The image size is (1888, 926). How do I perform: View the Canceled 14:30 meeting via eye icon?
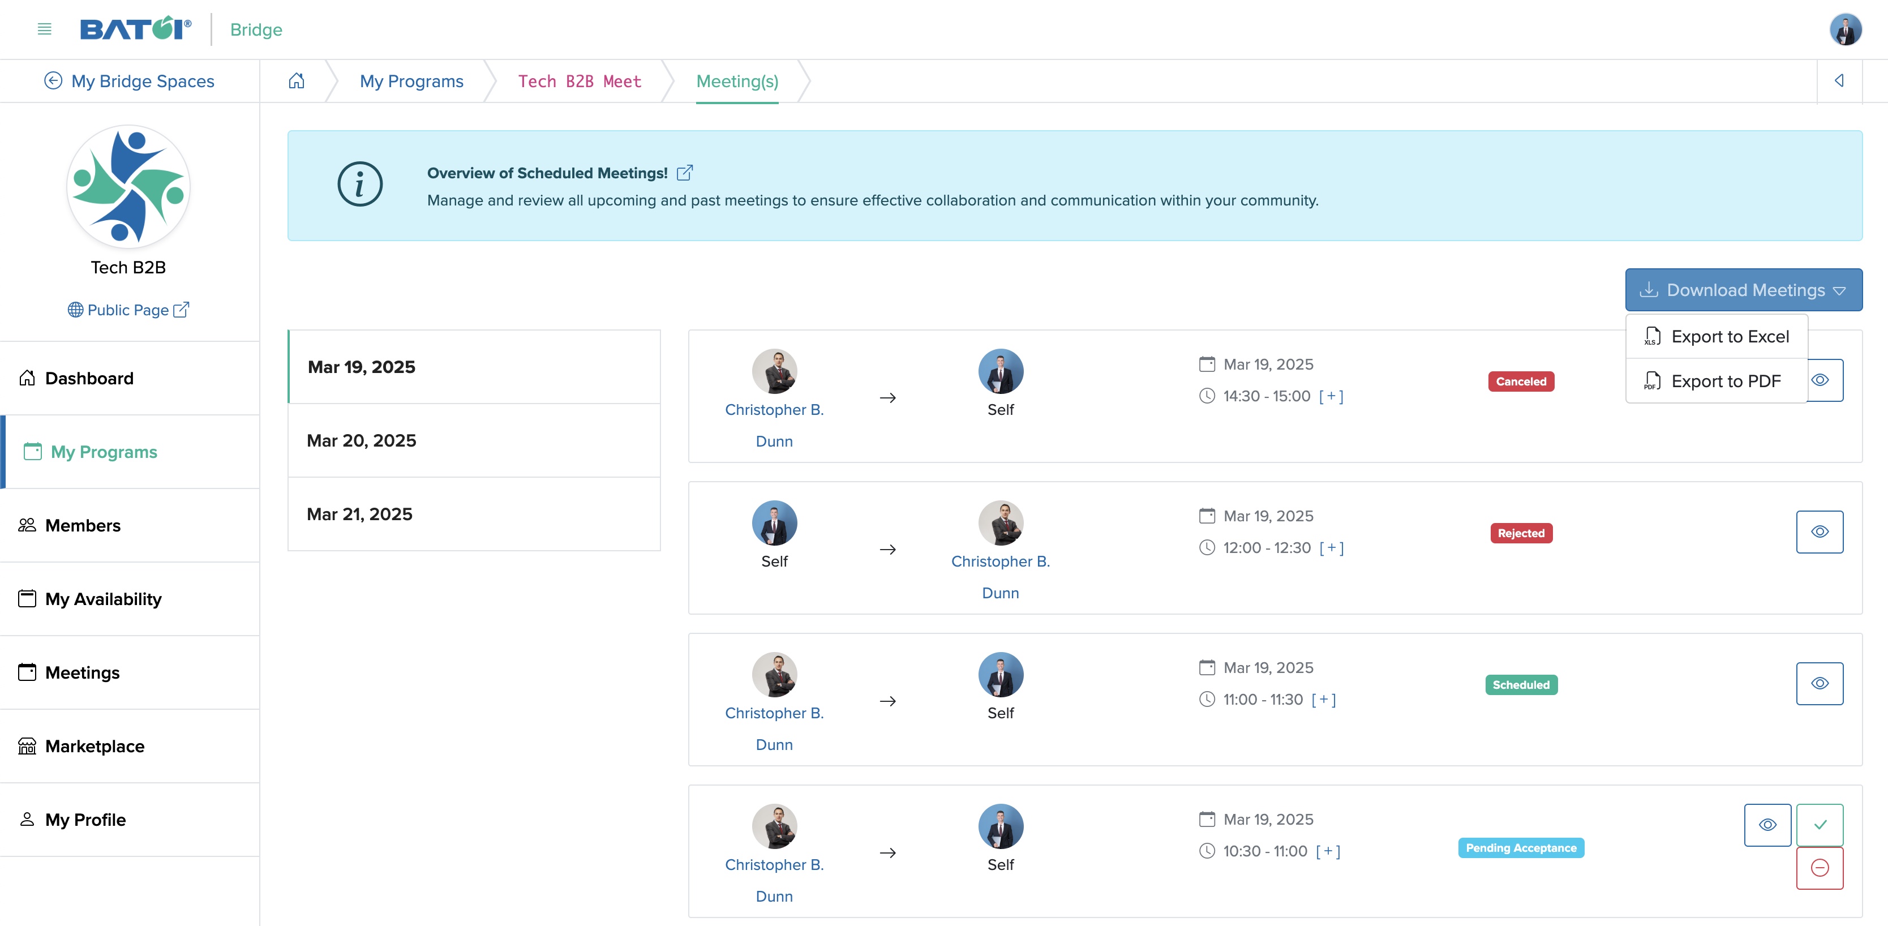[1824, 380]
